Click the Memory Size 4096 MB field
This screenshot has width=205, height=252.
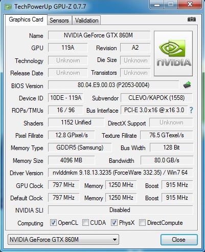click(71, 160)
